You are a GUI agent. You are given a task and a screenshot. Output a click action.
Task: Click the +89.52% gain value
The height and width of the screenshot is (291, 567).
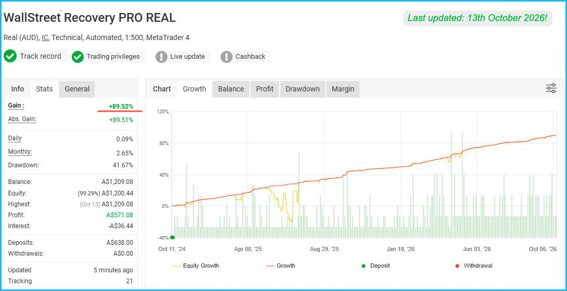pos(121,106)
